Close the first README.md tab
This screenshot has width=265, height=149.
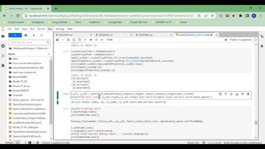pos(91,35)
